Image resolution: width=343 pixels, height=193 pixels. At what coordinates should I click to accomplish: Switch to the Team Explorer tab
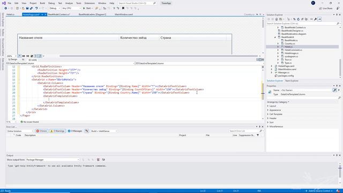(x=292, y=81)
